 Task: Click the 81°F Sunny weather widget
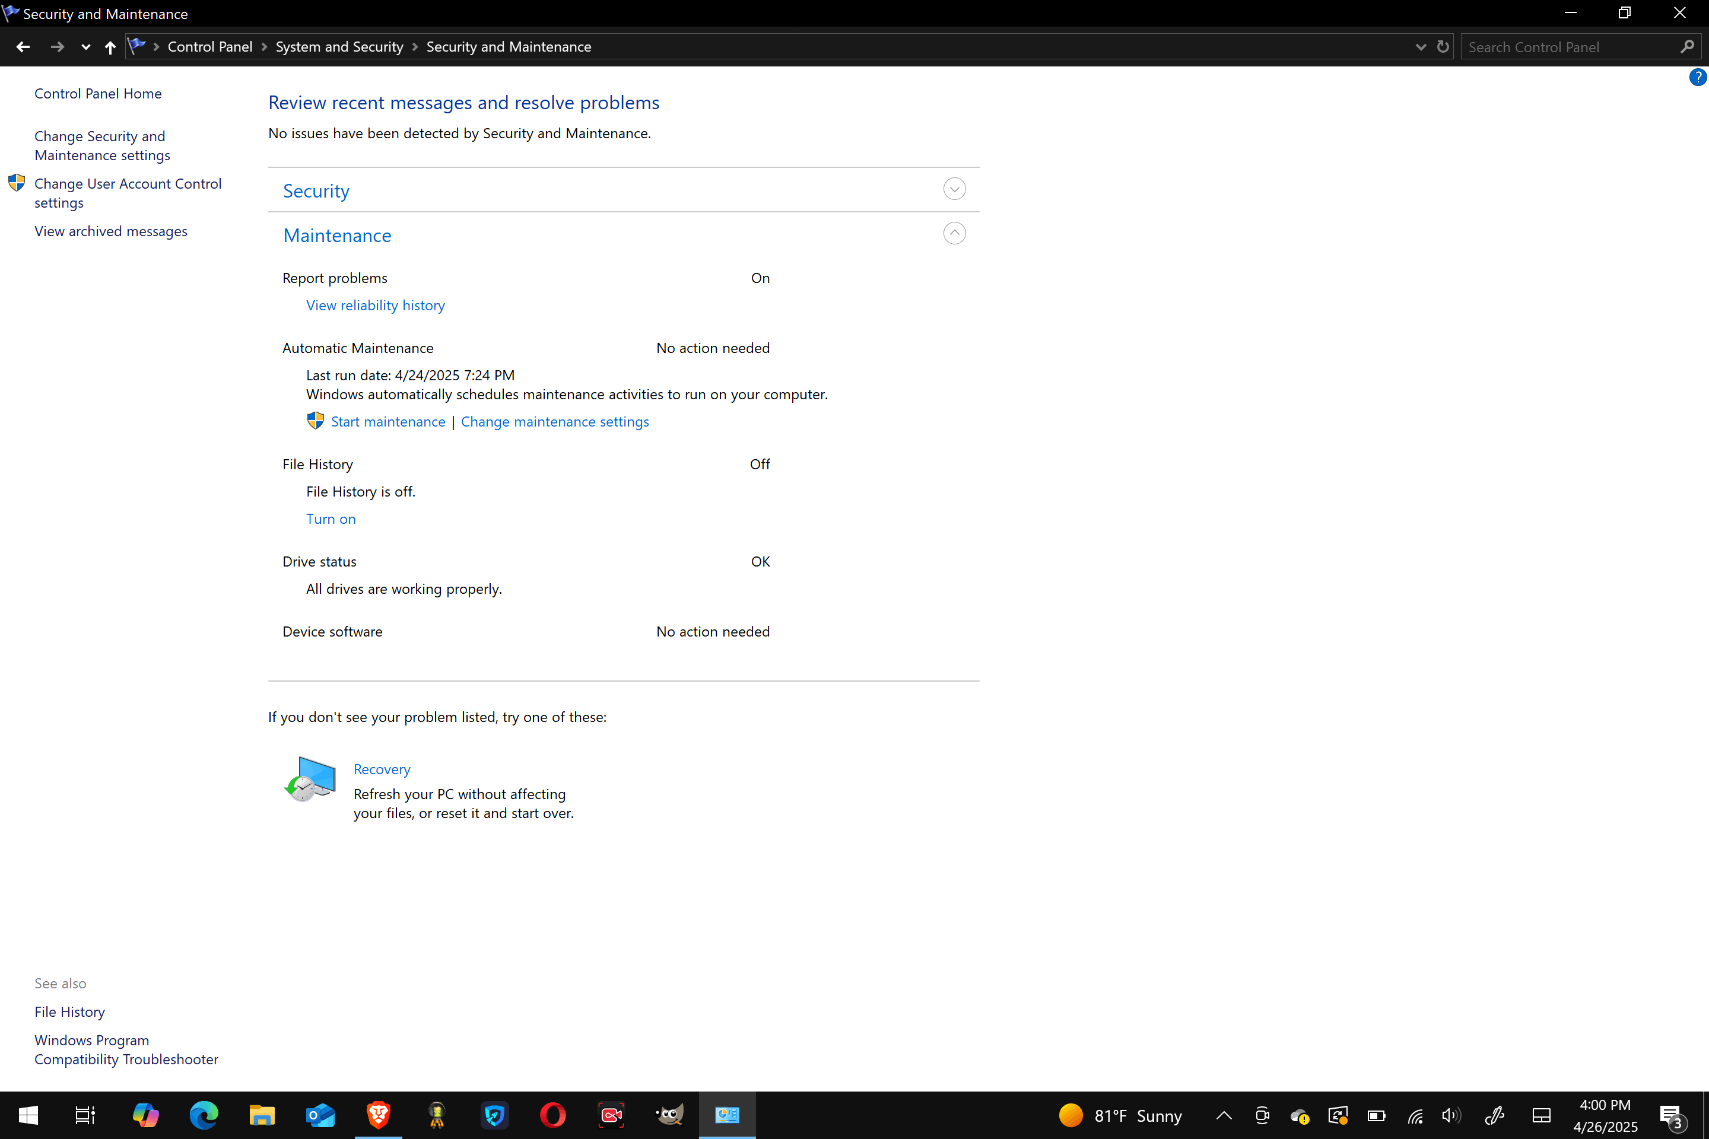pyautogui.click(x=1120, y=1116)
